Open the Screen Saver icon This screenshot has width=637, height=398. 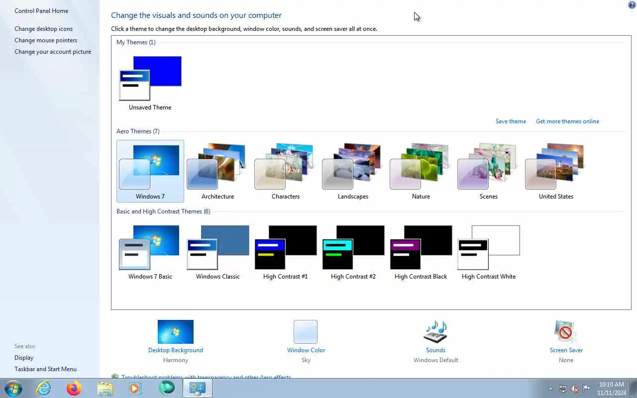click(566, 332)
